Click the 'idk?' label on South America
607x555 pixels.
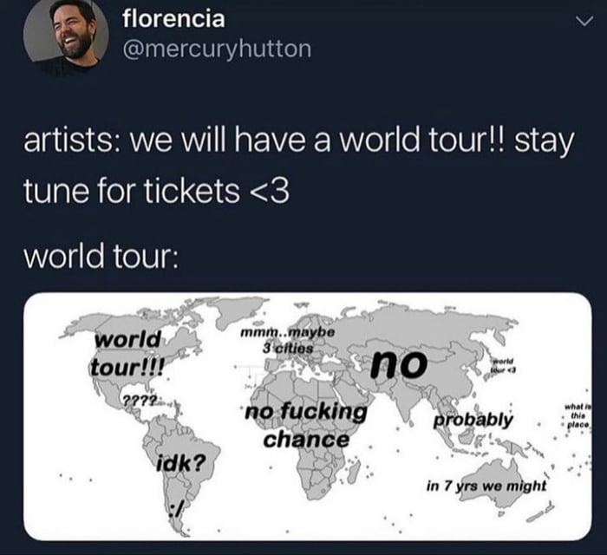pyautogui.click(x=180, y=464)
